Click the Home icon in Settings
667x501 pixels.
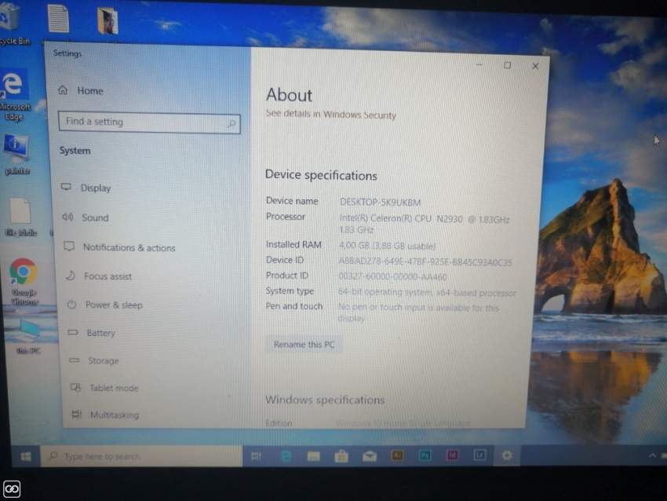point(64,90)
